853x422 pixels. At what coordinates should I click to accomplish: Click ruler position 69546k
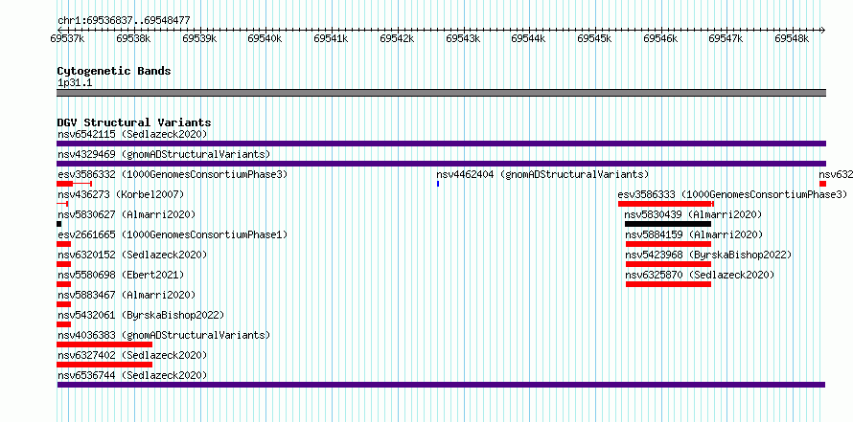tap(660, 38)
